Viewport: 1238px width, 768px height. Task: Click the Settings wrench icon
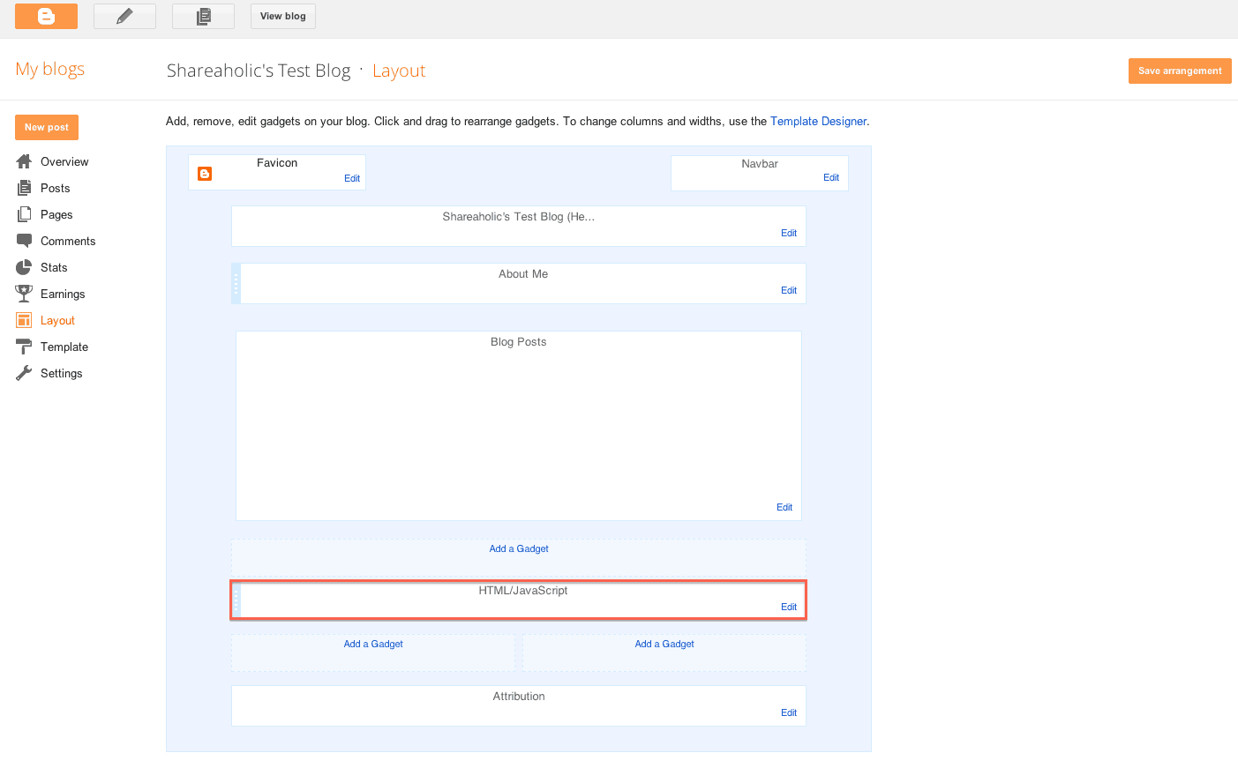pos(24,373)
